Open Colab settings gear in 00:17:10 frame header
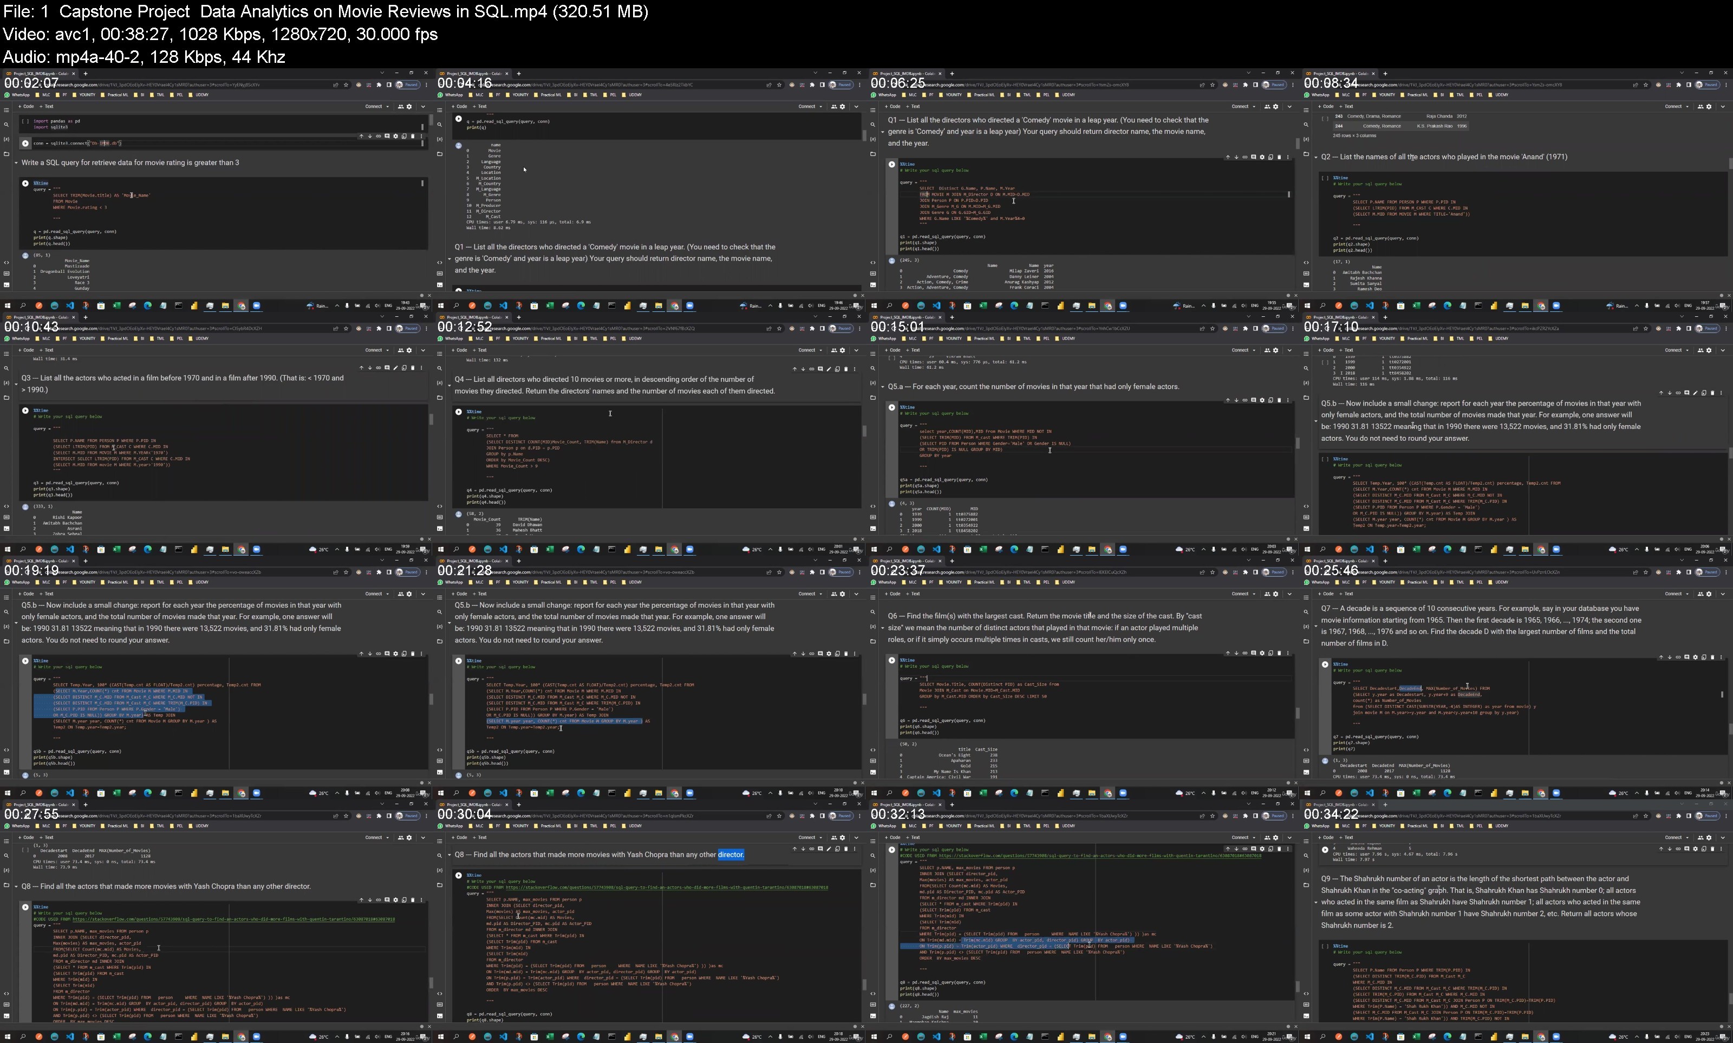The image size is (1733, 1043). [x=1709, y=350]
